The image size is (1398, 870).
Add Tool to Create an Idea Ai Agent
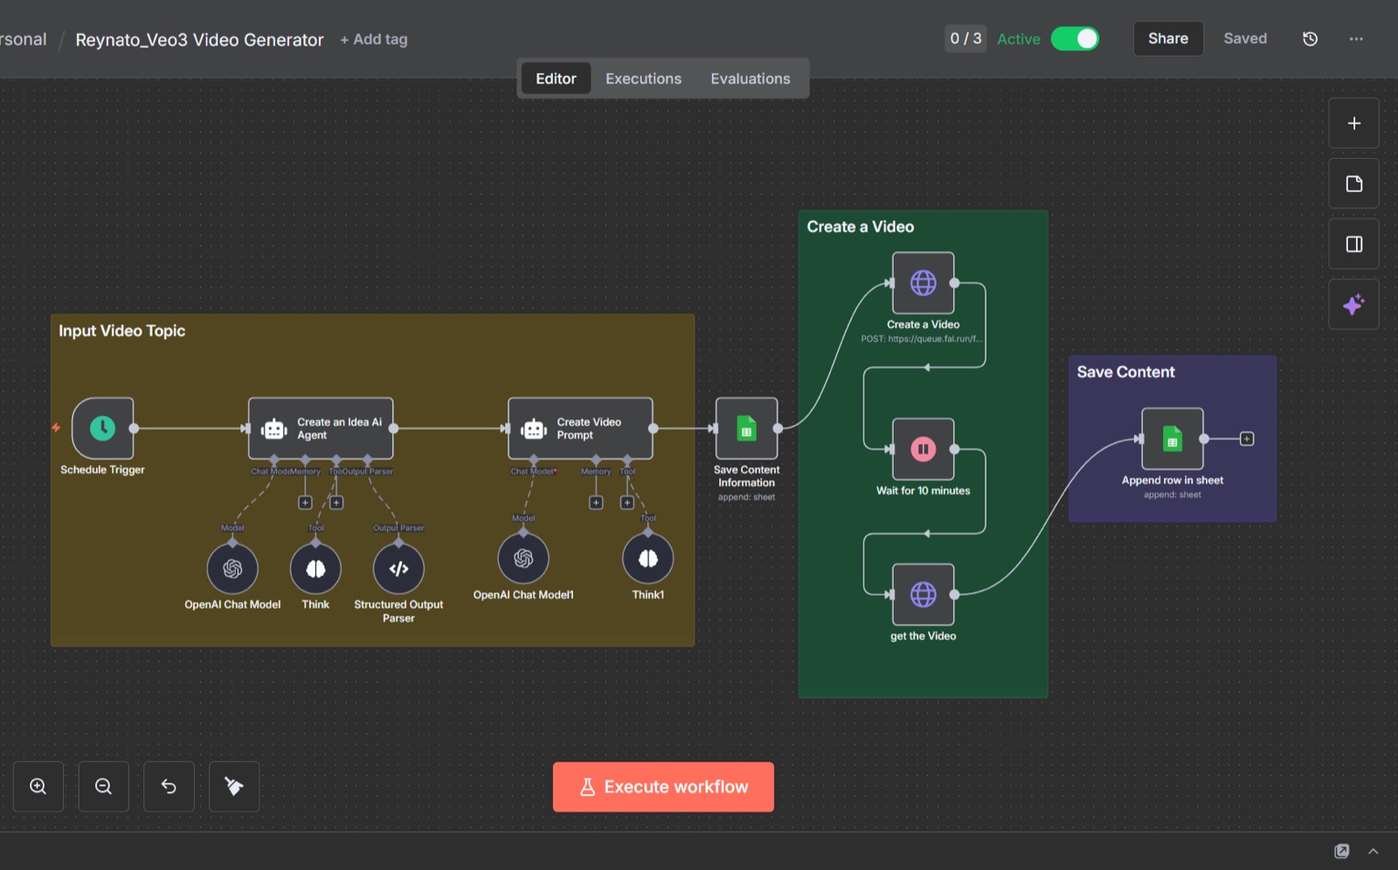click(x=336, y=502)
